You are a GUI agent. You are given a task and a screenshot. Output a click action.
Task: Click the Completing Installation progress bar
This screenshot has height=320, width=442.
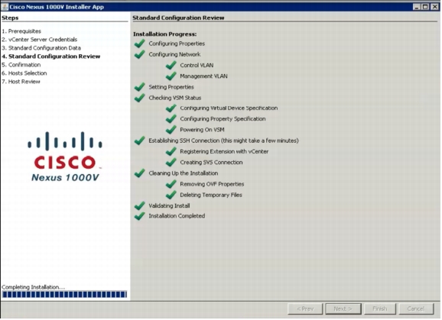[64, 294]
